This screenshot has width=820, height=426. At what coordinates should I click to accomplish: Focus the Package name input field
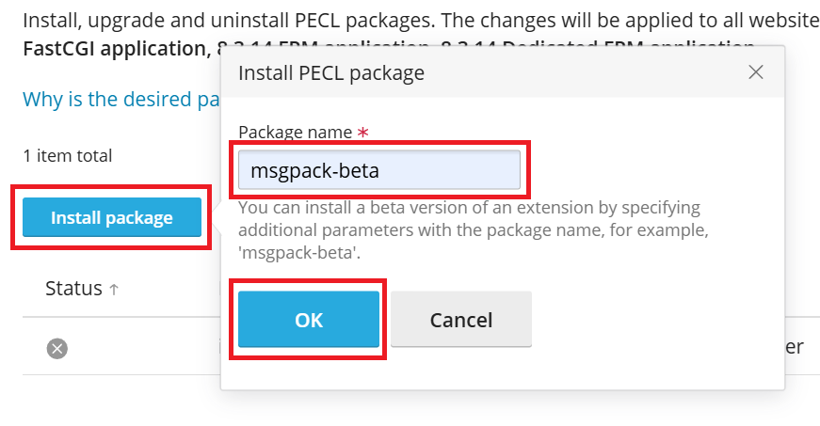click(378, 170)
